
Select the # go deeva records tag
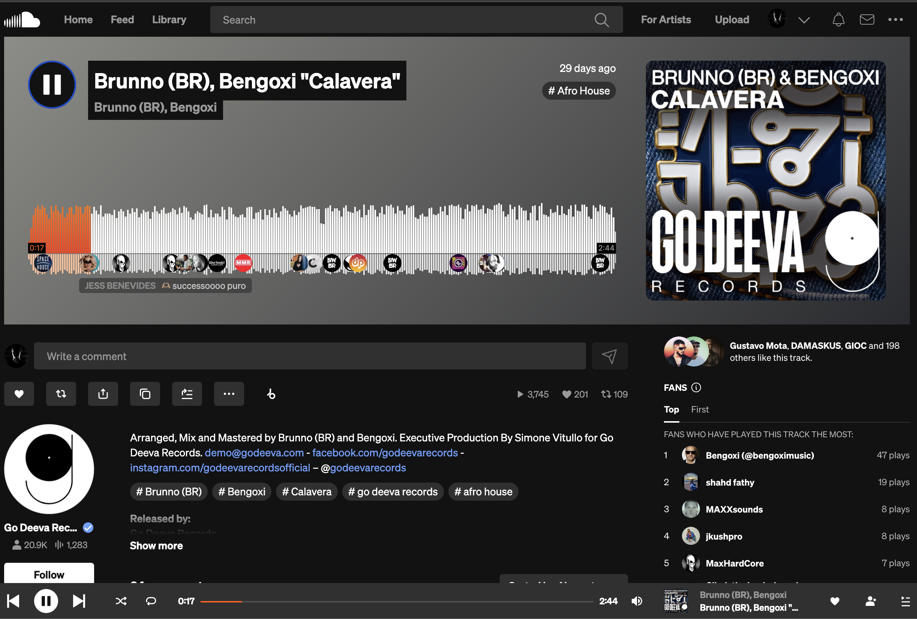coord(393,492)
